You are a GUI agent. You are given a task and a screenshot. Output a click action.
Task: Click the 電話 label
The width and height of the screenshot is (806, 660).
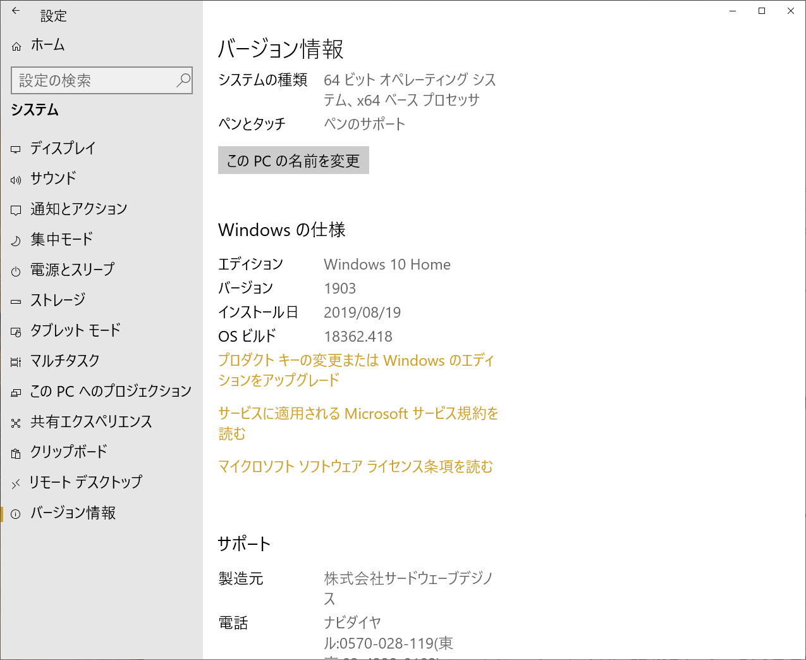(233, 623)
